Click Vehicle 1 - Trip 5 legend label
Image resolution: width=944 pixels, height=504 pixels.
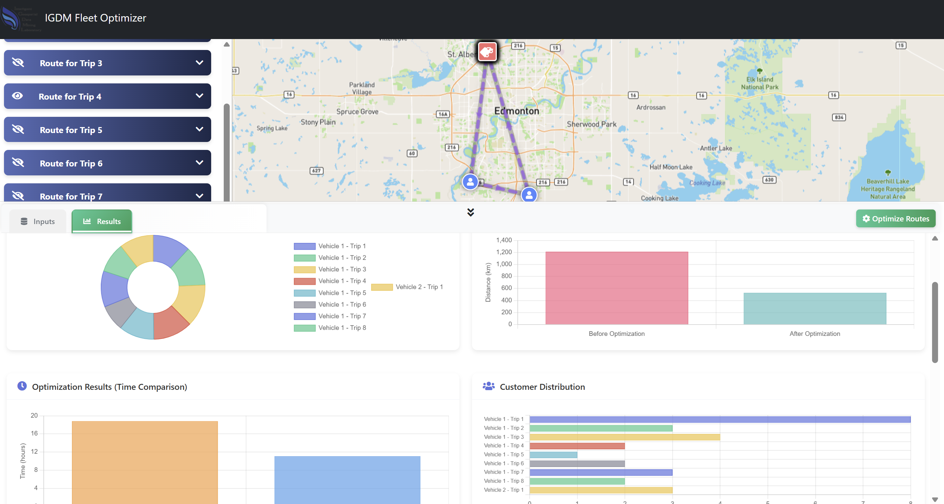tap(342, 293)
